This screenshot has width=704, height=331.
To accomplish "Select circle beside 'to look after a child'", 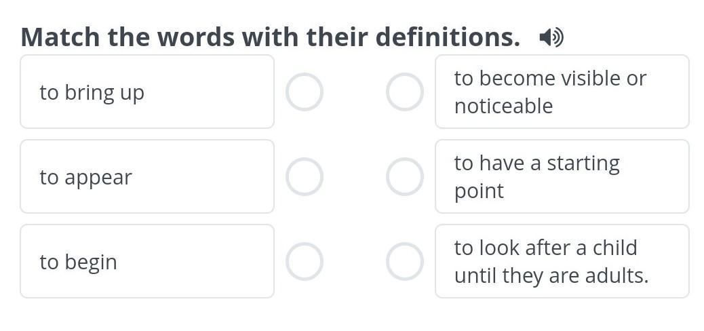I will pos(405,262).
